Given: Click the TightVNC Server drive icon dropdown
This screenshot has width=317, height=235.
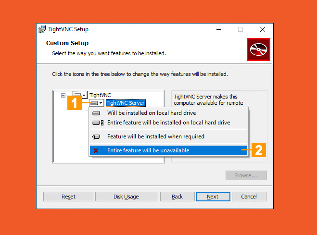Looking at the screenshot, I should tap(97, 103).
